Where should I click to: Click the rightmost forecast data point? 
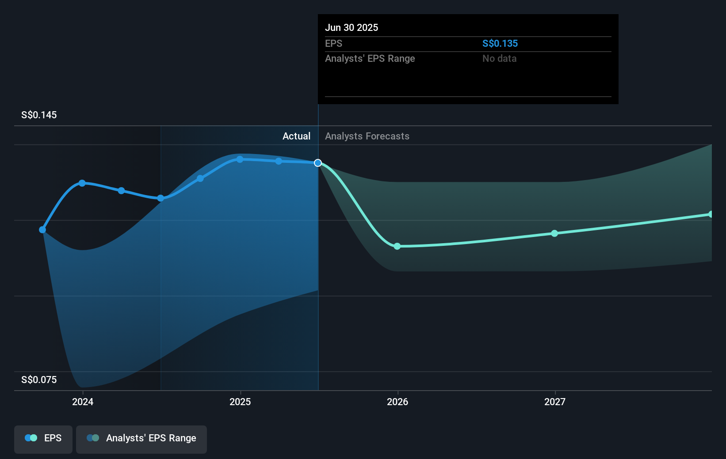point(711,214)
